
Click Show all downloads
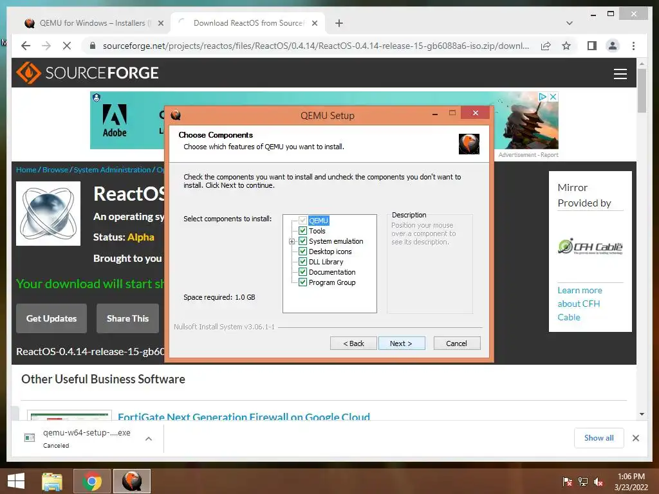599,438
